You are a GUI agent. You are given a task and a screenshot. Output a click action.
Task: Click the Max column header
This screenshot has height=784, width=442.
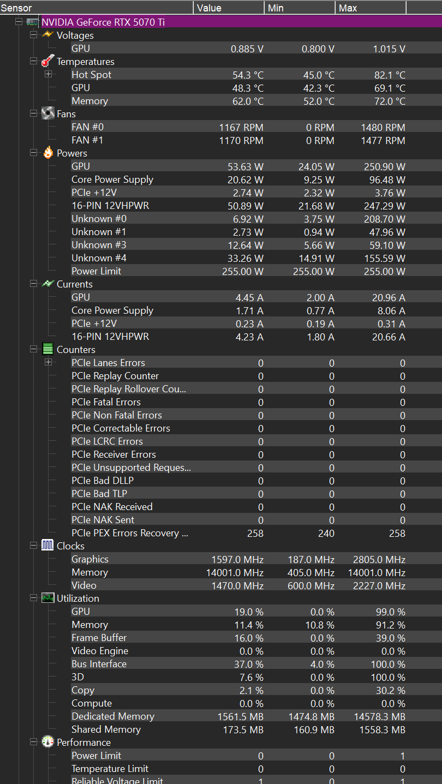pos(371,8)
